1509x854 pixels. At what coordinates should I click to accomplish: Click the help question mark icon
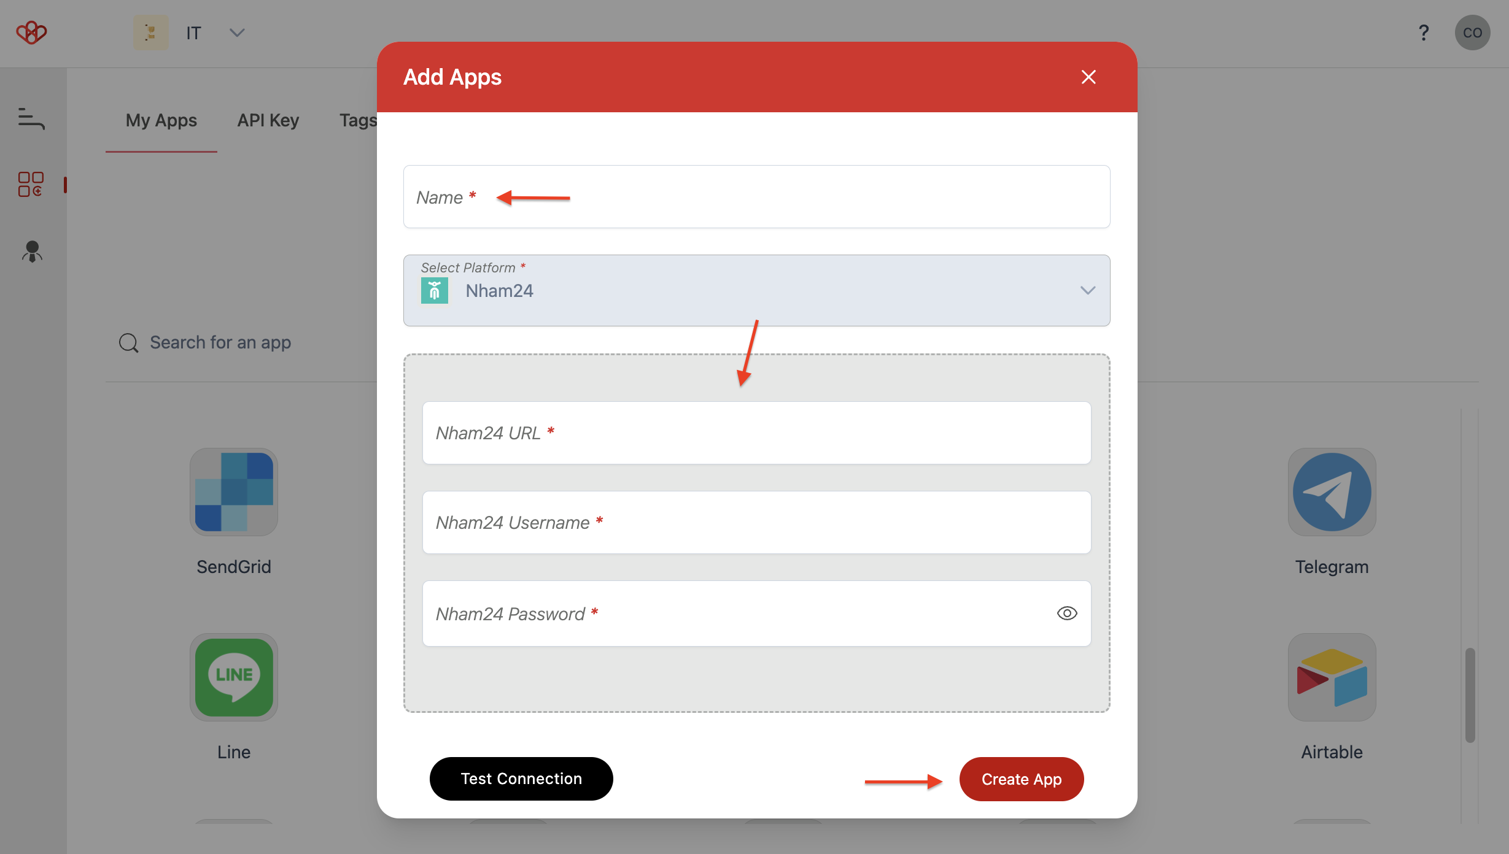click(x=1424, y=32)
